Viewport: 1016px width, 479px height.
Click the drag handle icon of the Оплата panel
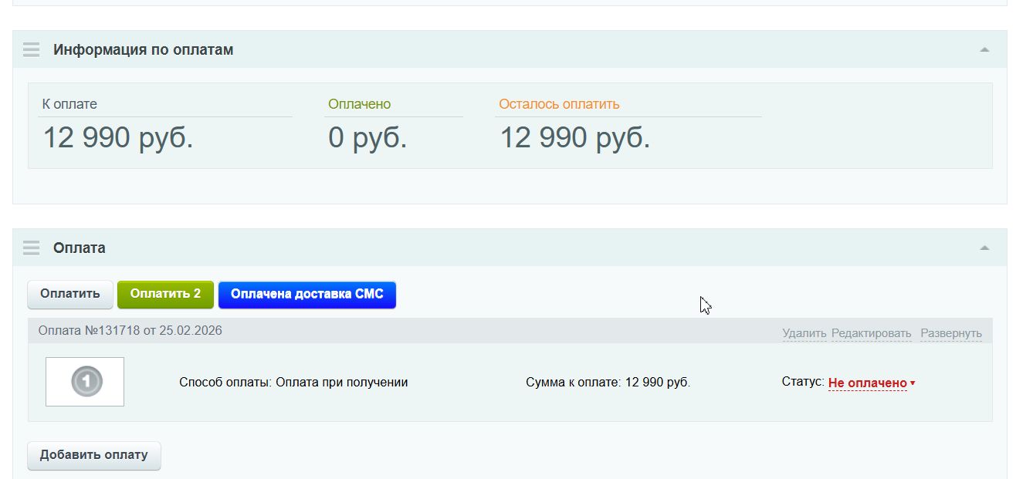pos(31,248)
